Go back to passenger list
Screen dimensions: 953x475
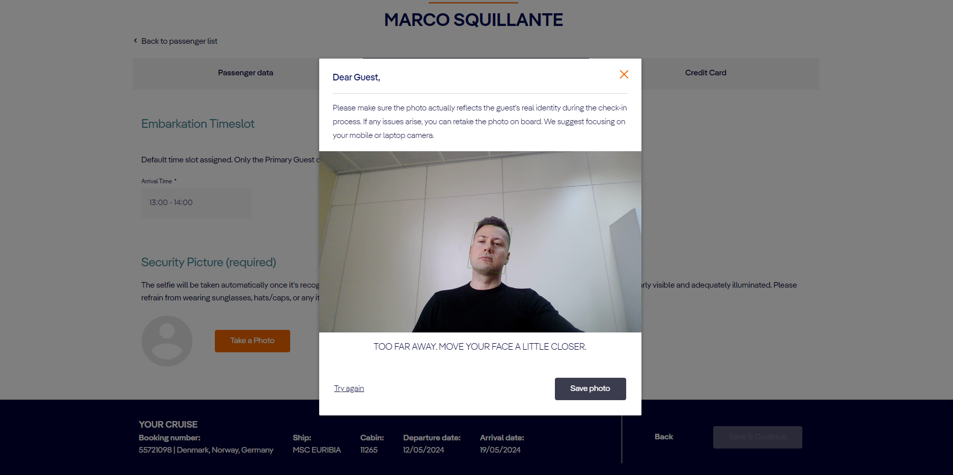[x=179, y=41]
